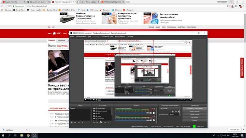Screen dimensions: 246x138
Task: Reload the korrespondent.net page
Action: [x=9, y=6]
